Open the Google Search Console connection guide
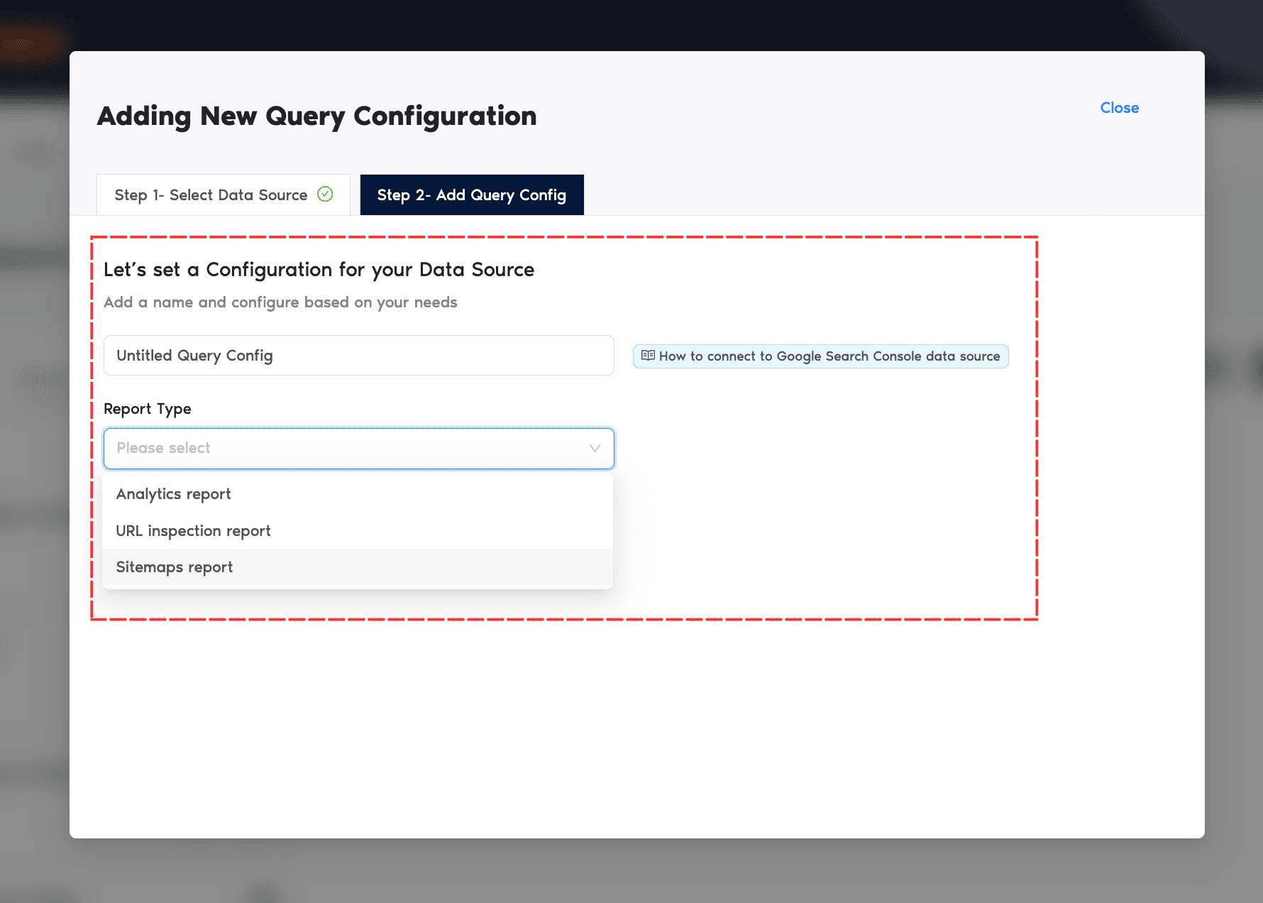The image size is (1263, 903). tap(828, 356)
